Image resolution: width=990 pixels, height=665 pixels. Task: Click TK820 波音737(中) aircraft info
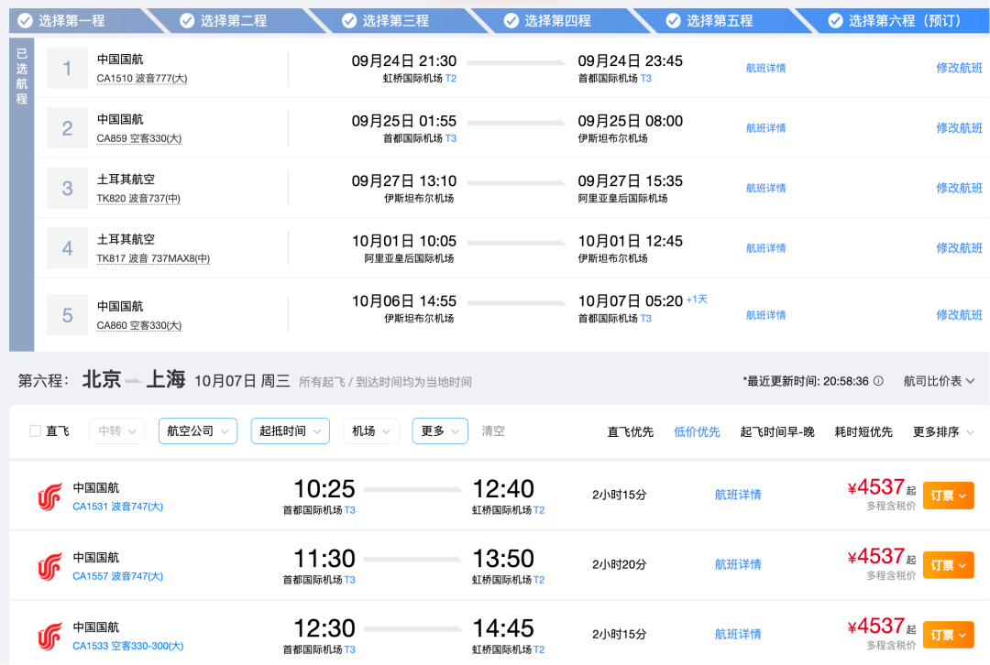click(x=138, y=199)
